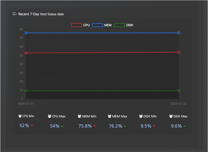Click the users icon beside DISK Min
208x152 pixels.
click(141, 116)
